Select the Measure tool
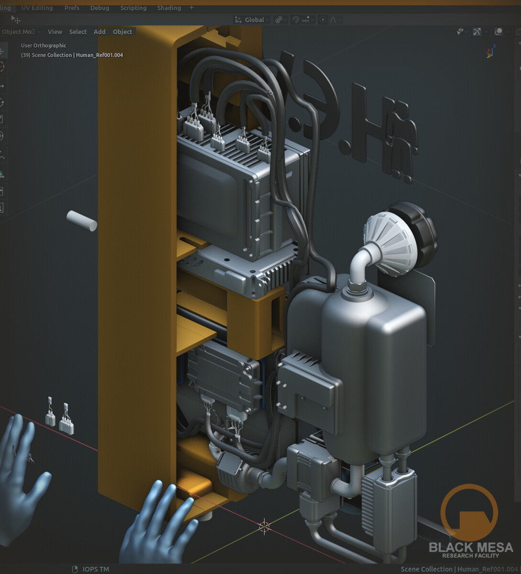The height and width of the screenshot is (574, 521). (4, 172)
